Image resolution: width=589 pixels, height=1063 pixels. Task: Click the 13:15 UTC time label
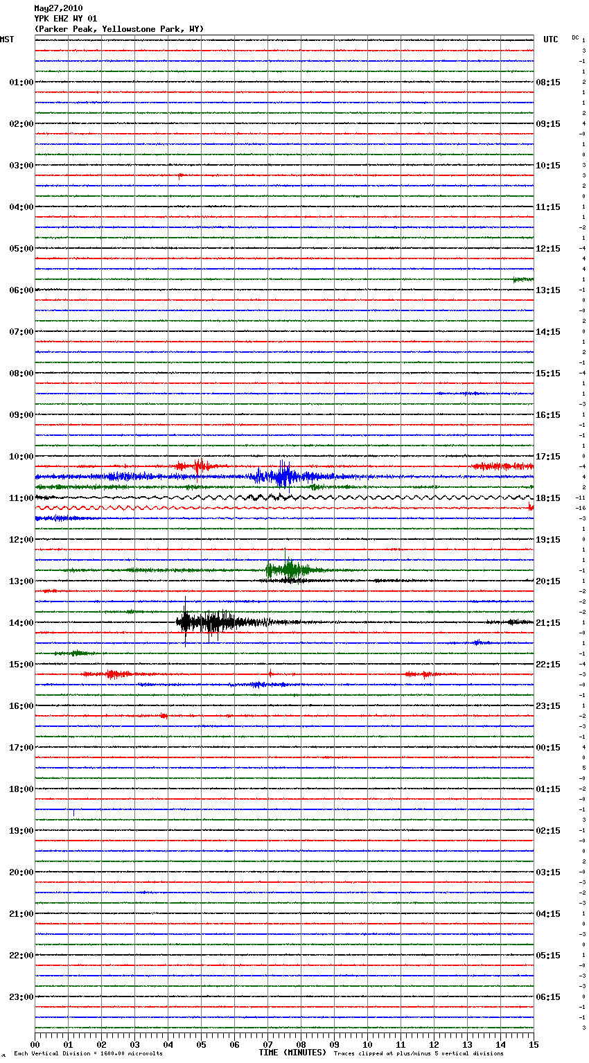[x=548, y=290]
